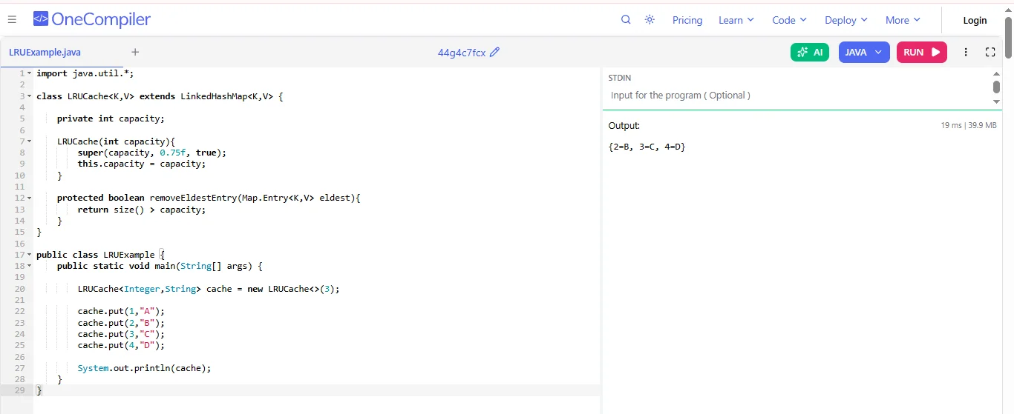Click the Login button

click(975, 20)
